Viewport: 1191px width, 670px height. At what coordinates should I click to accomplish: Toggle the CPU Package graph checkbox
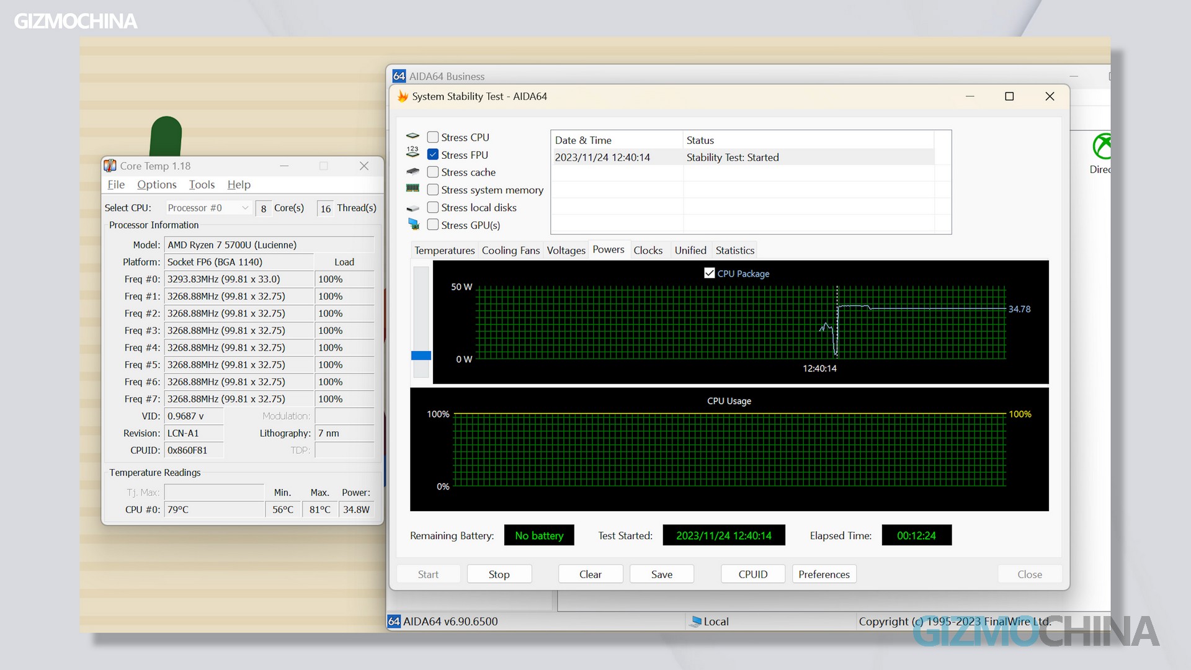click(710, 273)
